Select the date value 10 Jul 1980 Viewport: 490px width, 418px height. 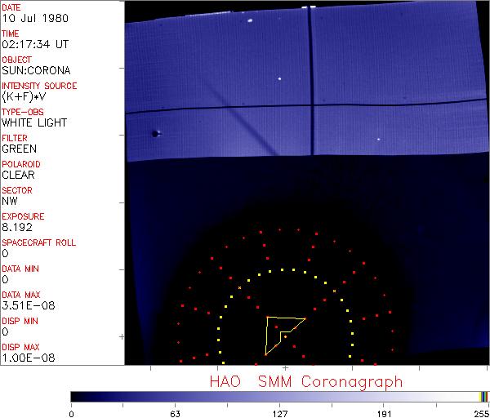[29, 19]
